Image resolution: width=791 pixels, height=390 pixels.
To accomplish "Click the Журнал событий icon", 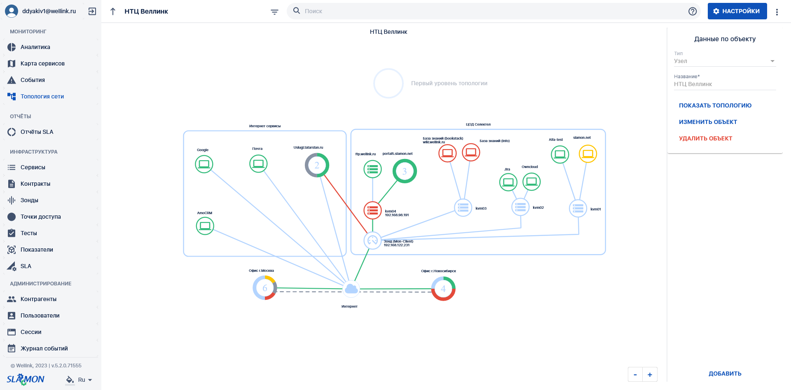I will [x=12, y=348].
